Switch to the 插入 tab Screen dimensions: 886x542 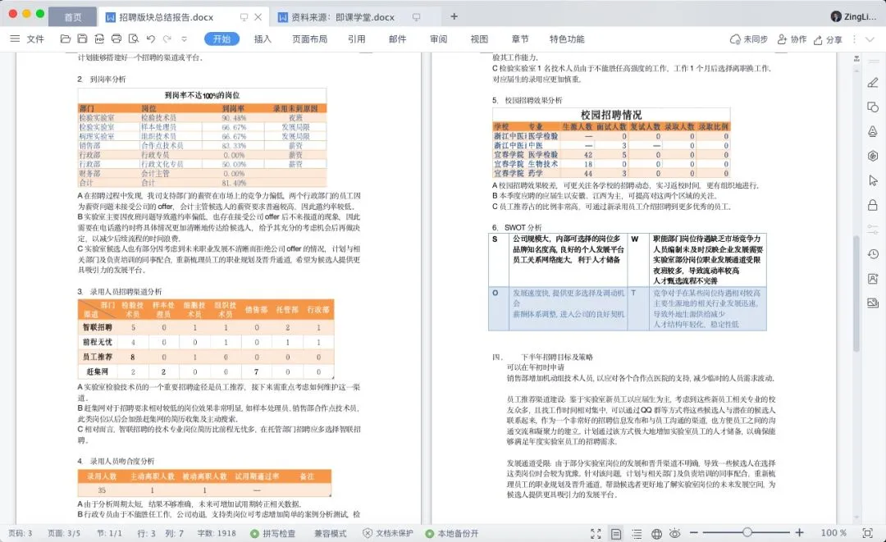(263, 39)
